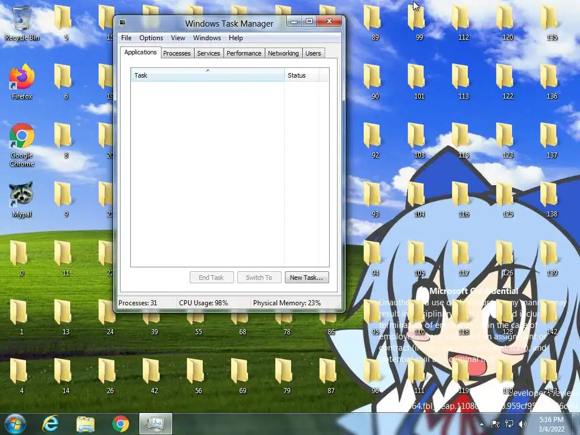The height and width of the screenshot is (435, 580).
Task: Open Windows Explorer from the taskbar
Action: coord(86,424)
